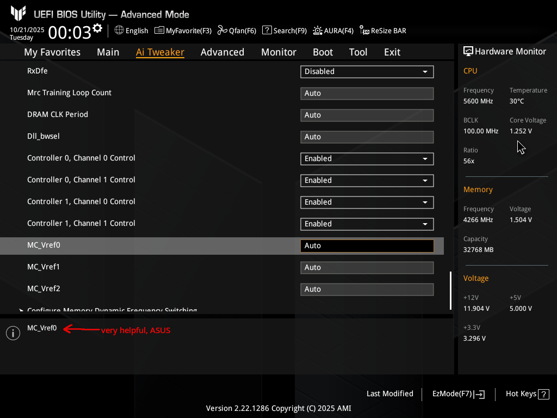Click the settings list scrollbar

point(450,291)
